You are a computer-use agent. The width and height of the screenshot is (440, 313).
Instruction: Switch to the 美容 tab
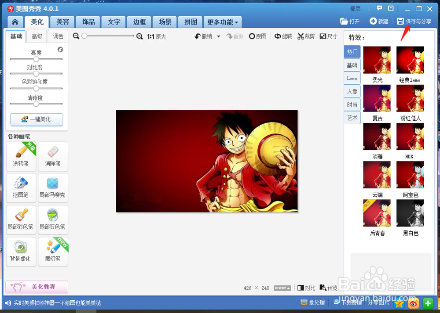coord(62,22)
